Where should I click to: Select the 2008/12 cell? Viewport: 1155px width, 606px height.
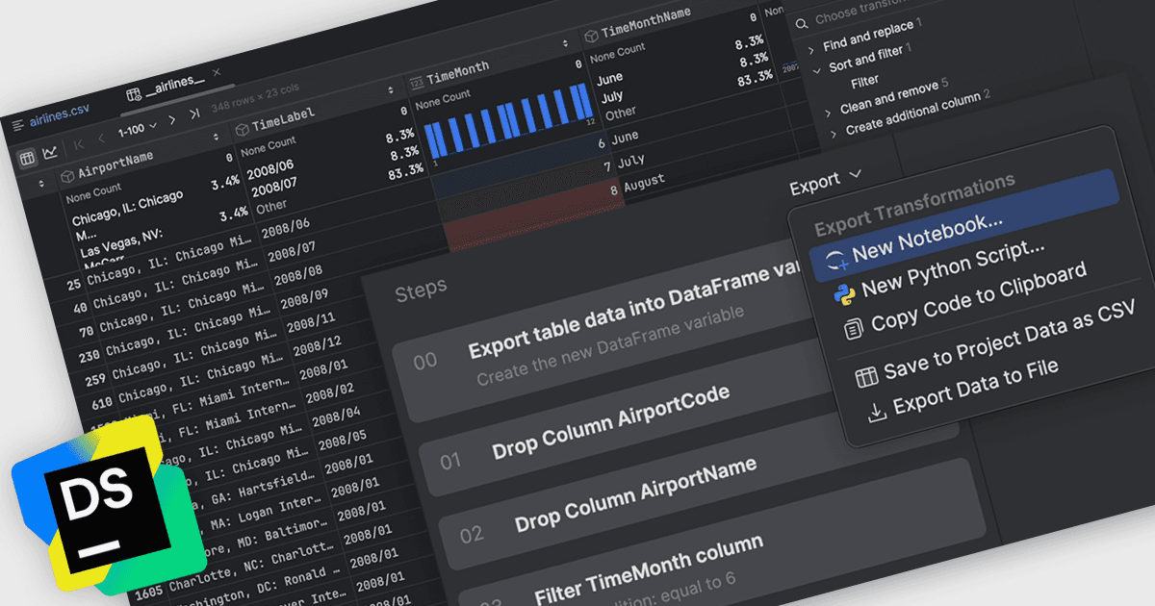317,343
